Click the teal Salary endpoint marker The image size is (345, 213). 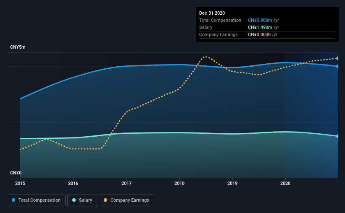tap(337, 136)
